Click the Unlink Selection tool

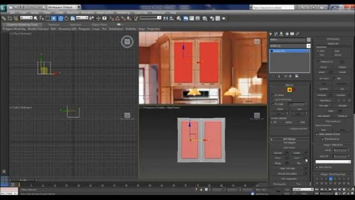click(10, 18)
